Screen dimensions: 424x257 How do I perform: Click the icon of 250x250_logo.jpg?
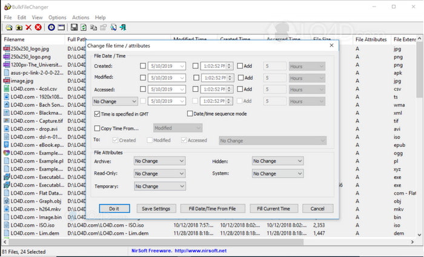(x=7, y=49)
